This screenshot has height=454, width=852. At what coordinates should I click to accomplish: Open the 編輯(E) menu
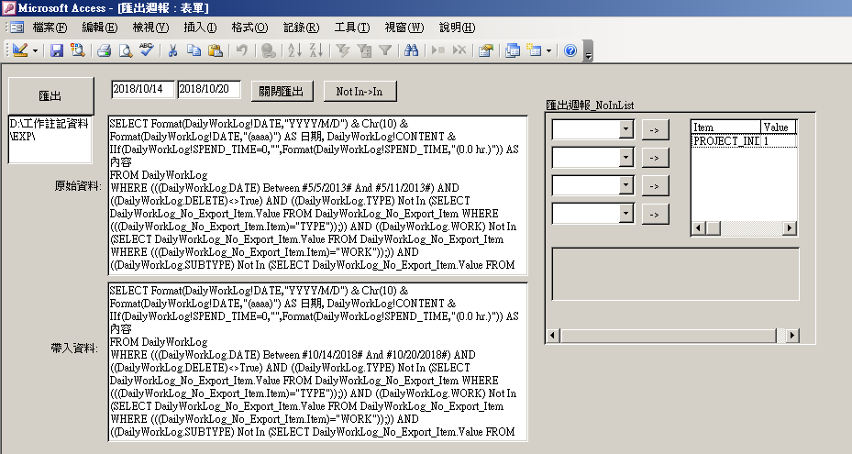pos(99,28)
